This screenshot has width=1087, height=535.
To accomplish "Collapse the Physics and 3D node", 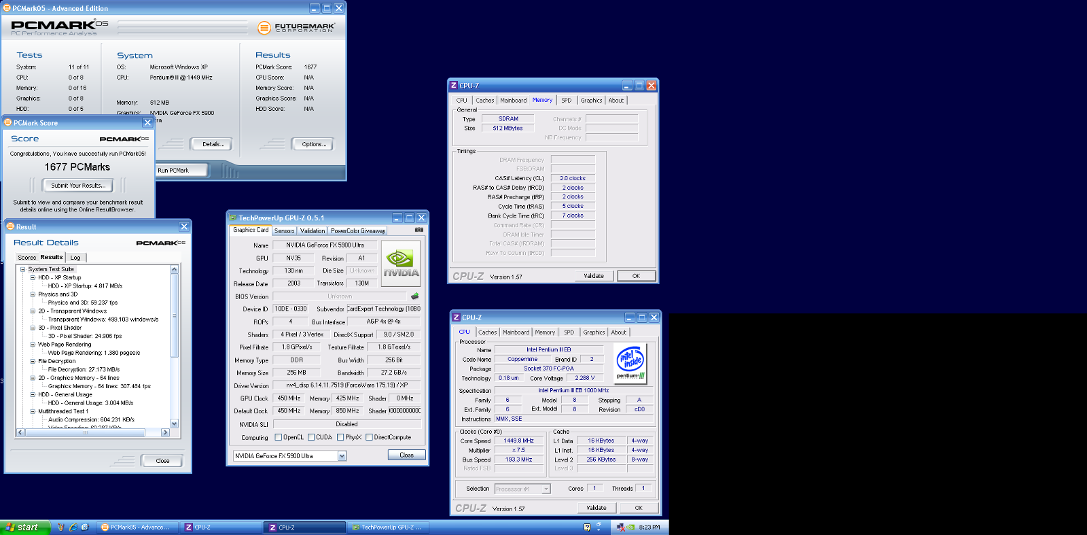I will 33,294.
